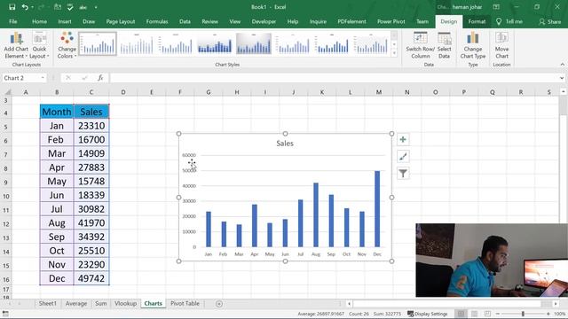This screenshot has width=568, height=319.
Task: Open Chart Styles brush button beside chart
Action: point(403,157)
